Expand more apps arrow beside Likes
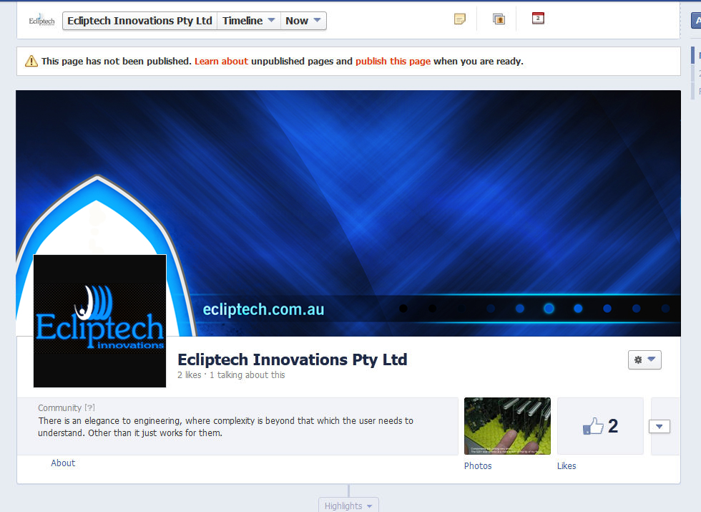This screenshot has width=701, height=512. [660, 427]
